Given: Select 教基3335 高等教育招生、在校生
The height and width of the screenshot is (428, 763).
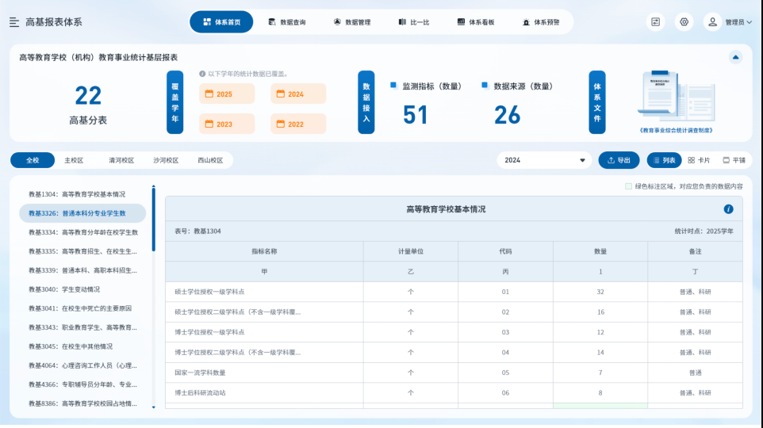Looking at the screenshot, I should (82, 251).
